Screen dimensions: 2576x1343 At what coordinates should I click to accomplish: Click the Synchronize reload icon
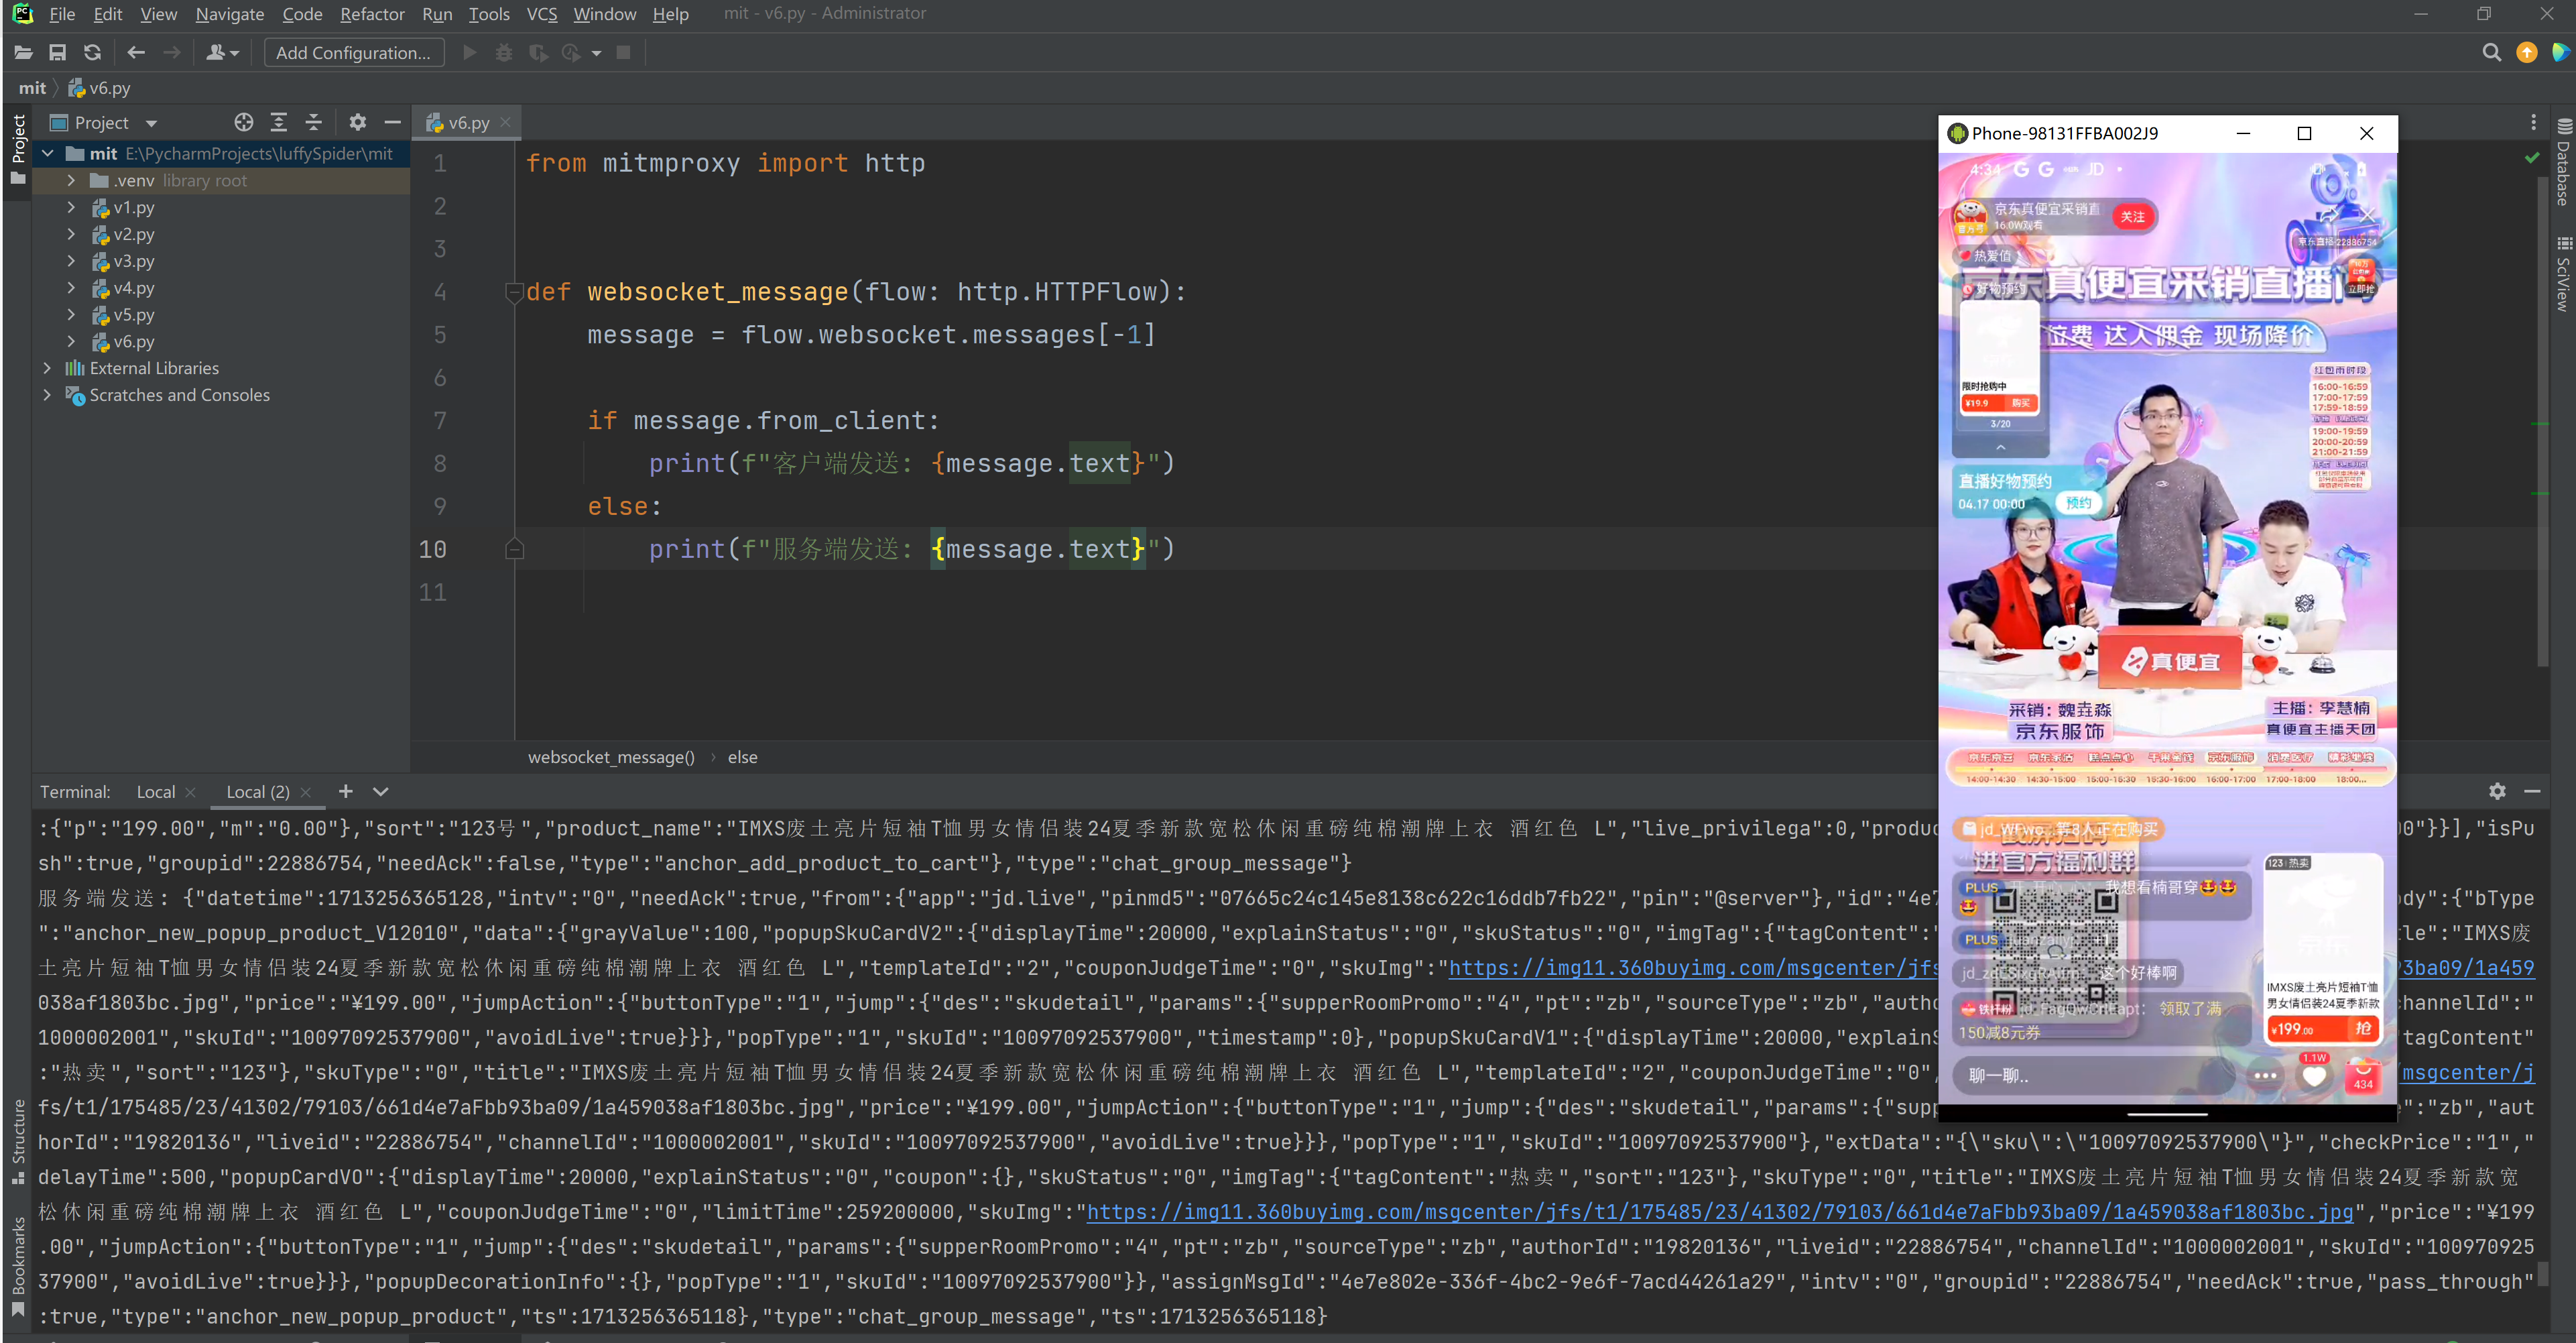[93, 53]
